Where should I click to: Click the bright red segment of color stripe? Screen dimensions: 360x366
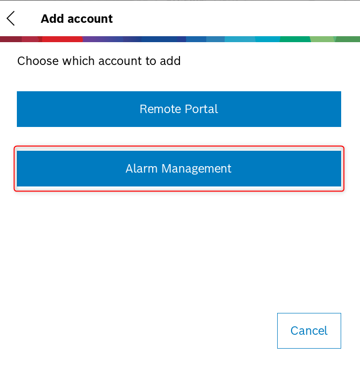62,39
